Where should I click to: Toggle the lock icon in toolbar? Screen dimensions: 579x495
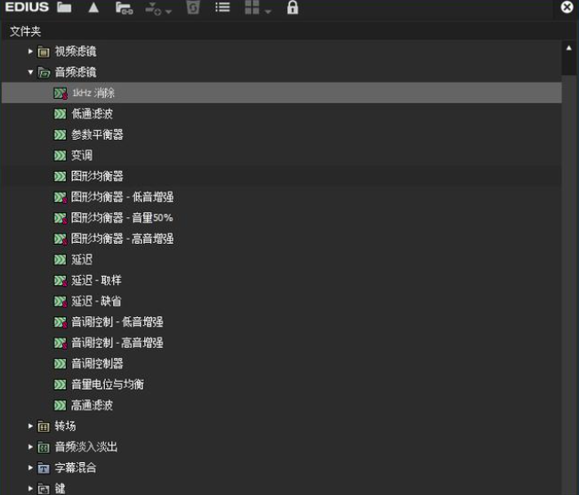click(293, 7)
